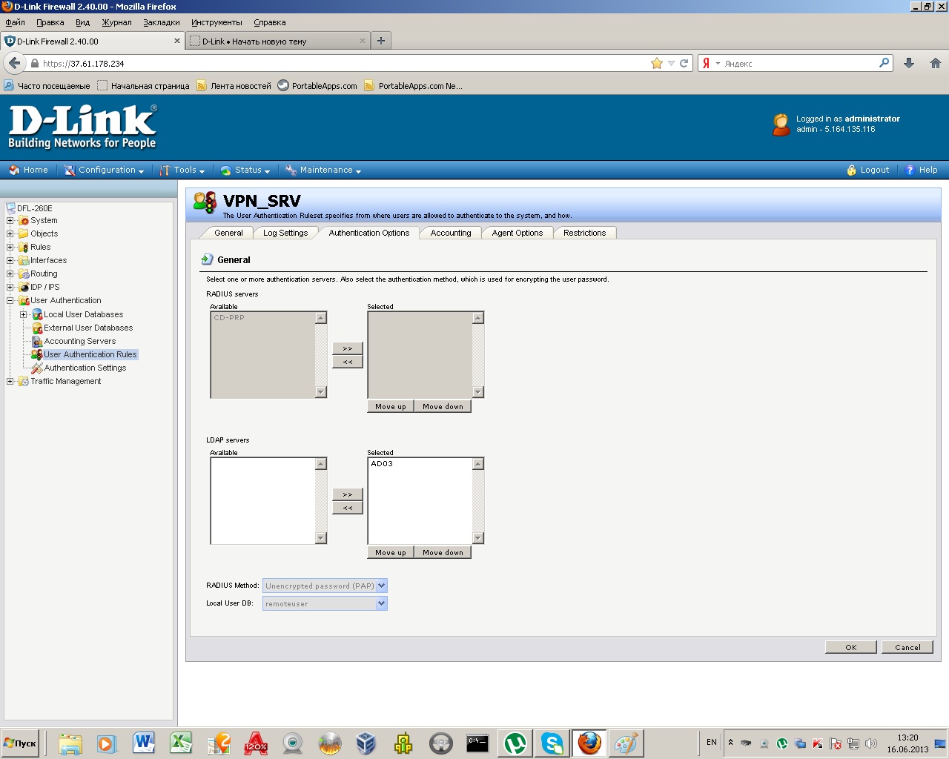949x759 pixels.
Task: Open Help in the D-Link header
Action: tap(922, 170)
